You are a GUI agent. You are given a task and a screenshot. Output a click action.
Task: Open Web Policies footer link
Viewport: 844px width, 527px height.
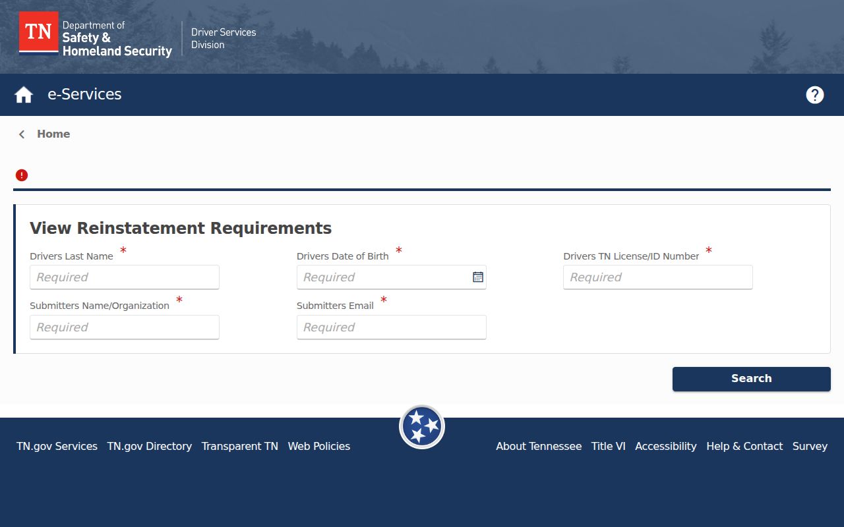pyautogui.click(x=319, y=446)
